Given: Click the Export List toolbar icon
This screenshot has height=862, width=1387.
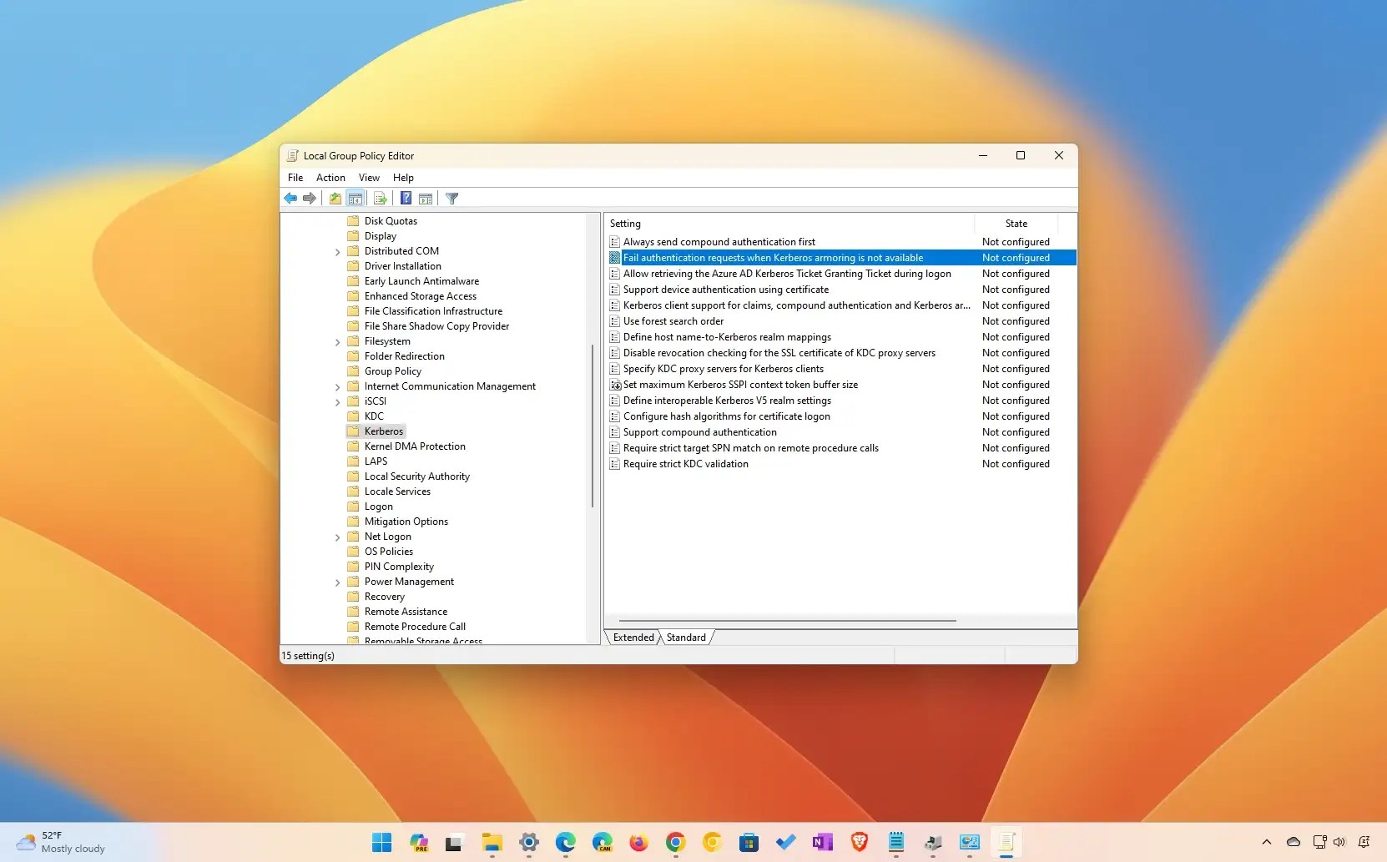Looking at the screenshot, I should [x=381, y=198].
